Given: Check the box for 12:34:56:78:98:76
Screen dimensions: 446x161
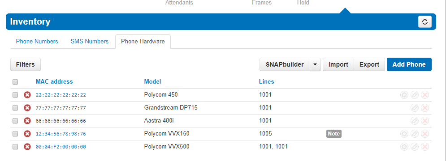Looking at the screenshot, I should 15,134.
